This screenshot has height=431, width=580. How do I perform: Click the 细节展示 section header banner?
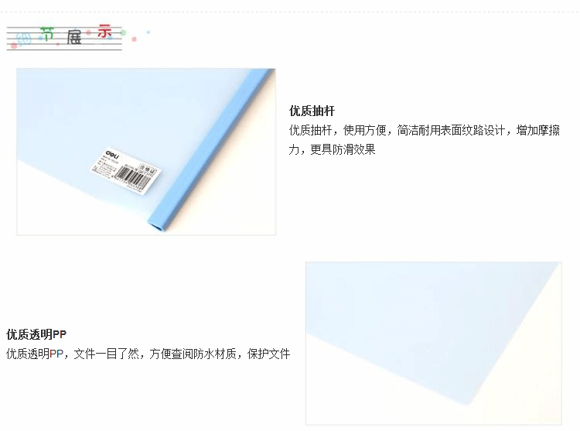65,37
